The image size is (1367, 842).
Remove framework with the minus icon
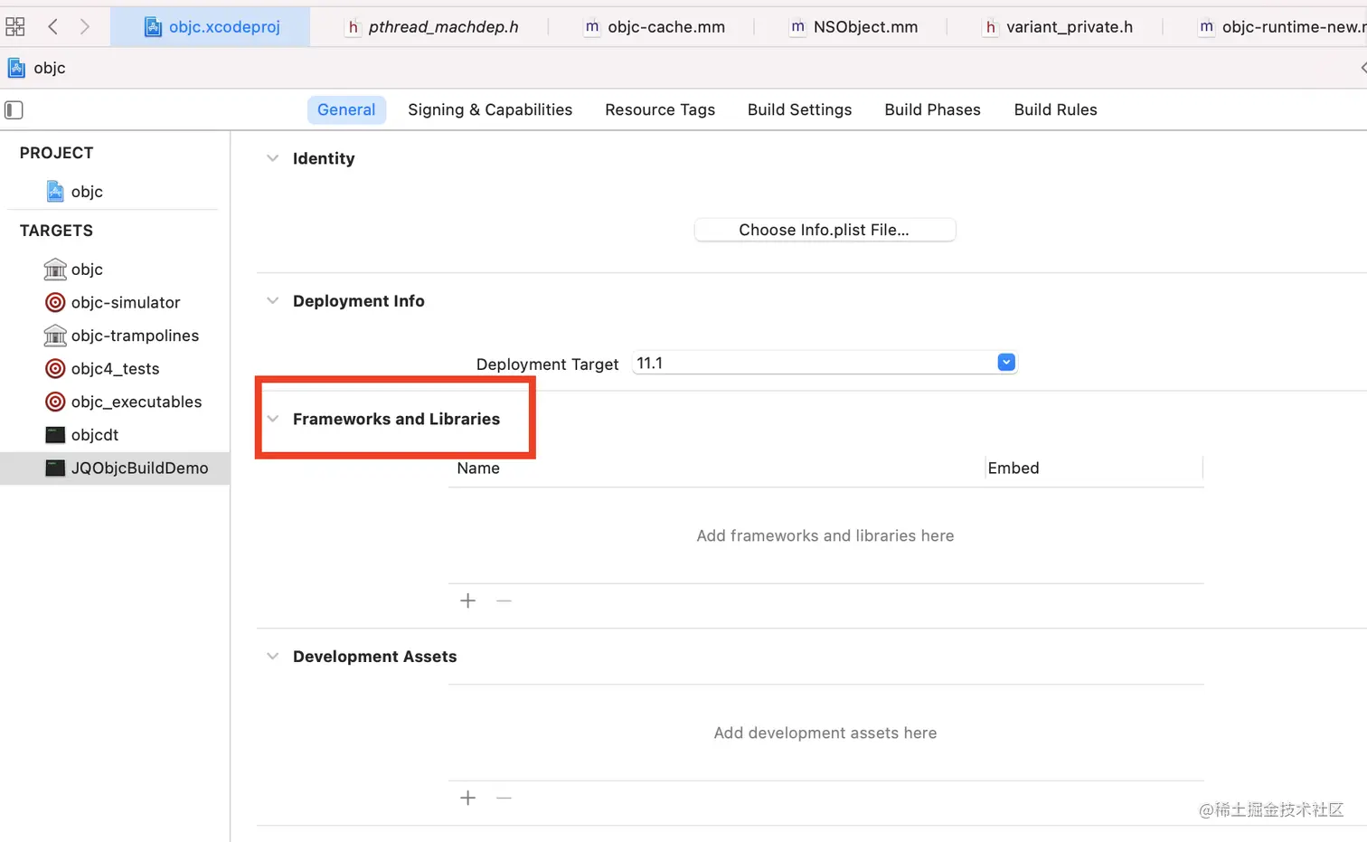[504, 601]
